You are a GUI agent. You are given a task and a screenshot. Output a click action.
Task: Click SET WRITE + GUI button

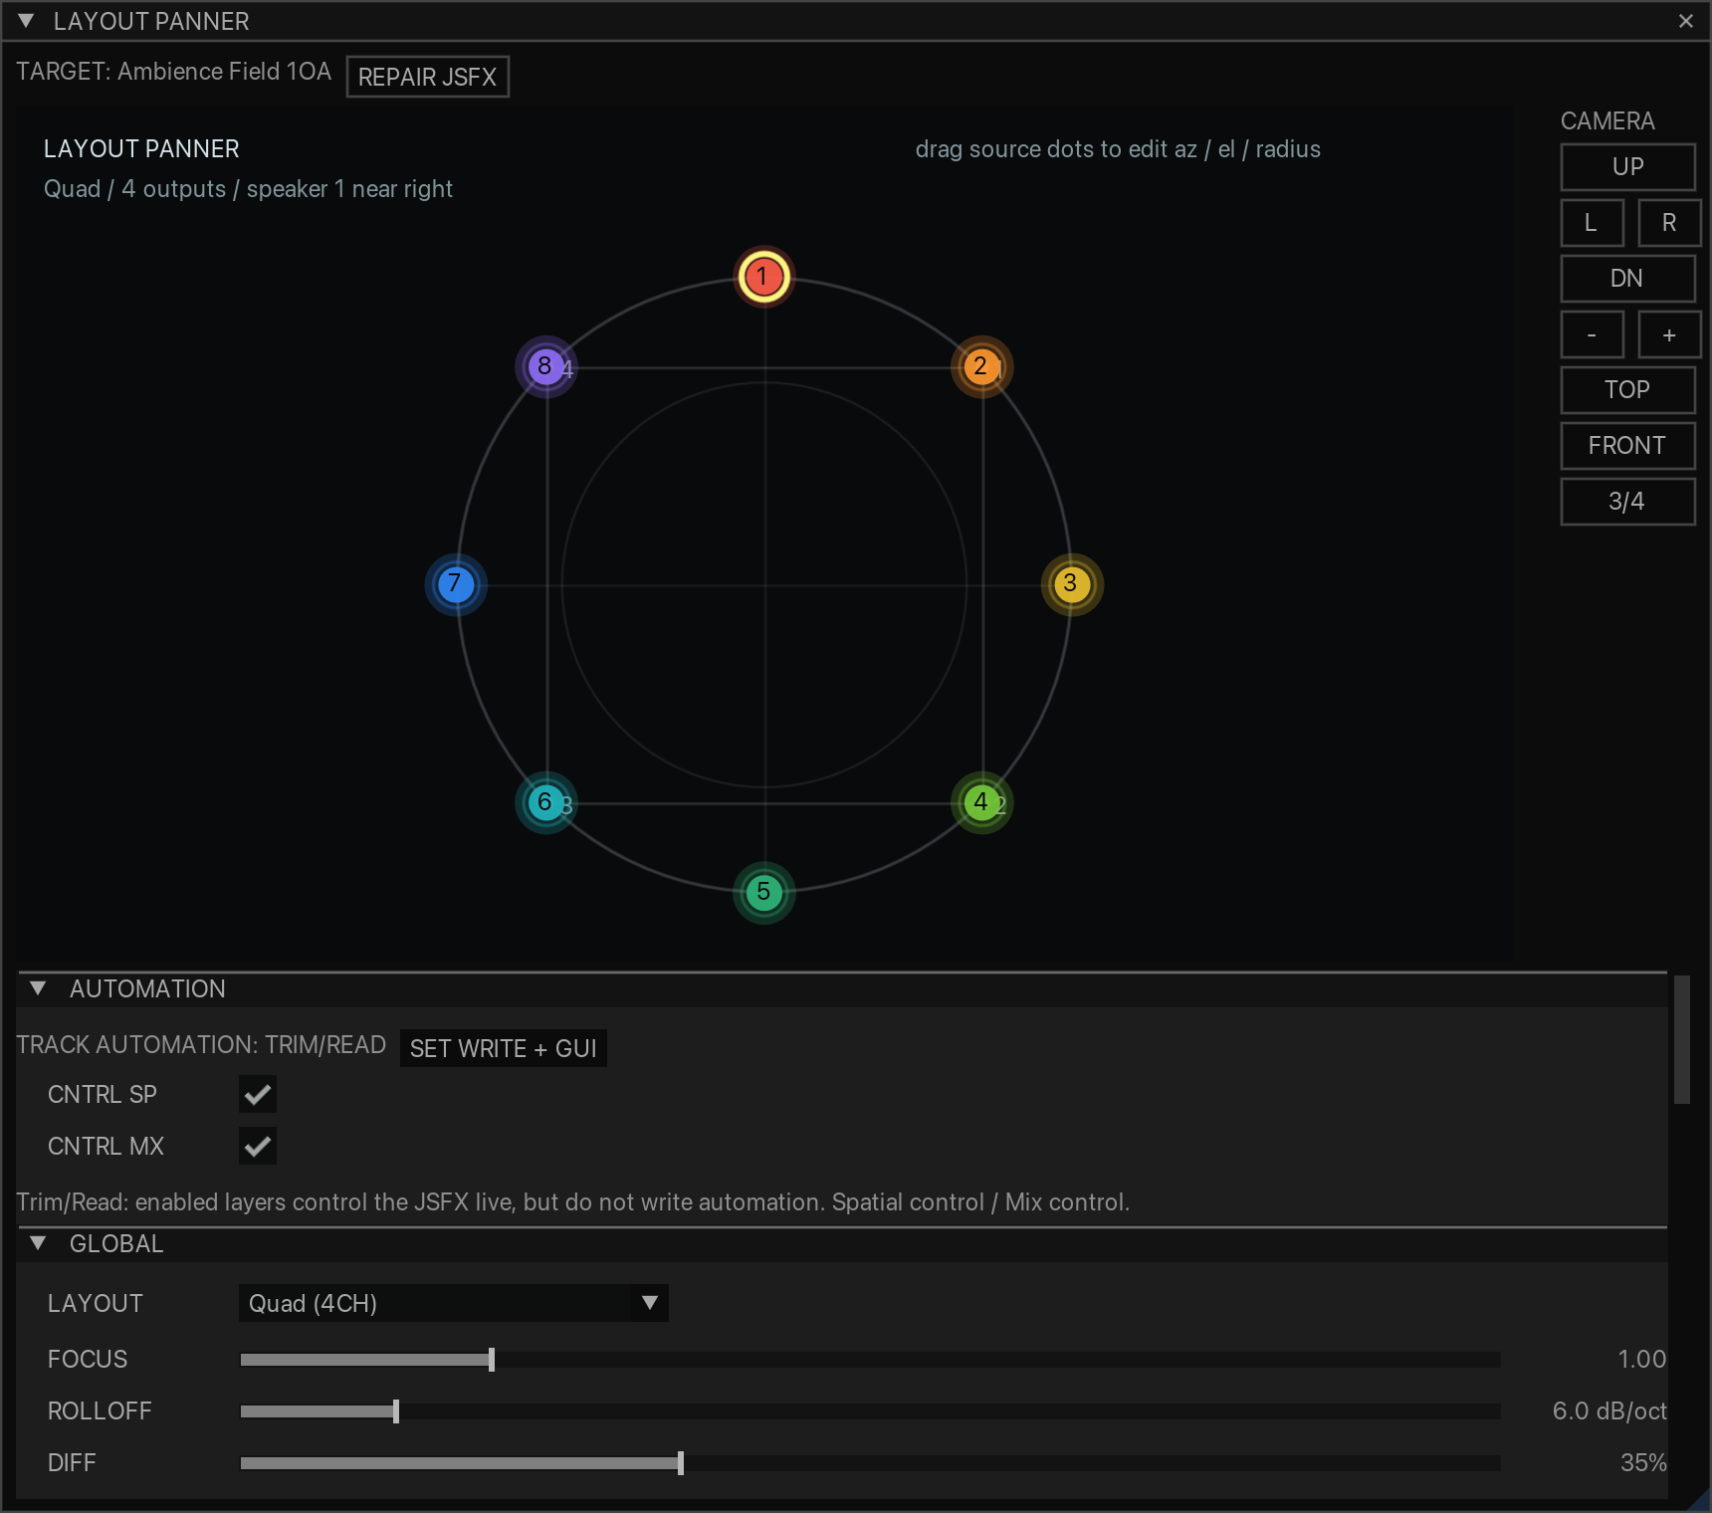coord(503,1048)
